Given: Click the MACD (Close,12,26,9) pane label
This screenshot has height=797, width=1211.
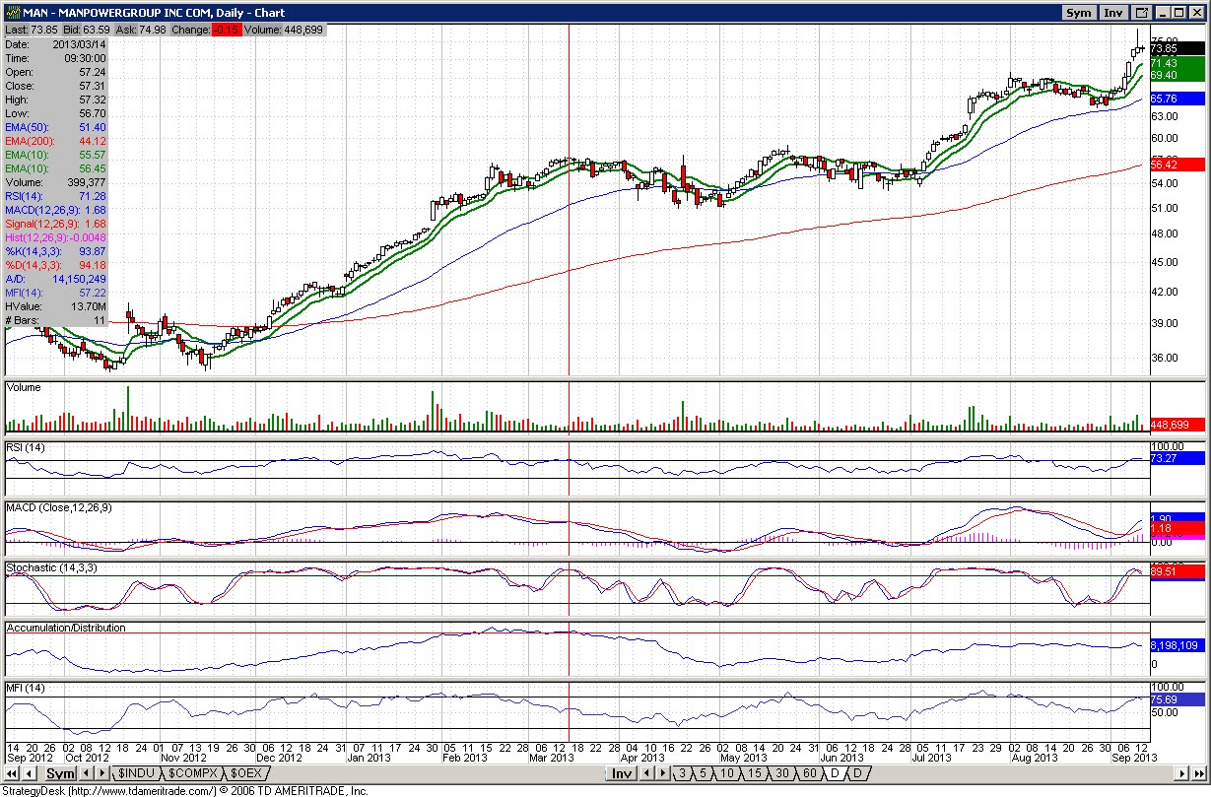Looking at the screenshot, I should [58, 507].
